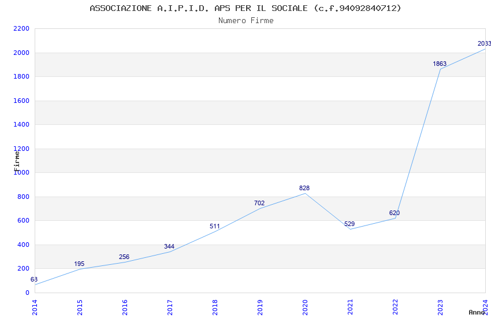Click the y-axis tick 1800
The width and height of the screenshot is (491, 318).
click(x=21, y=76)
